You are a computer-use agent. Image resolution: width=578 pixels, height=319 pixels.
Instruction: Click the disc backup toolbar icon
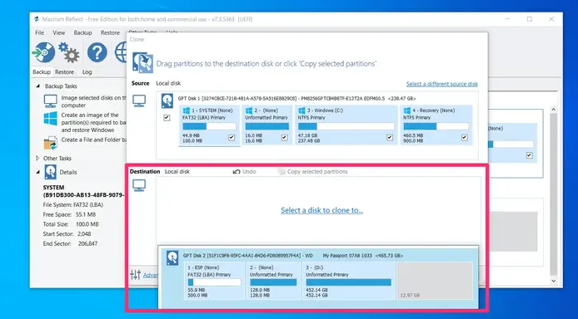point(43,52)
